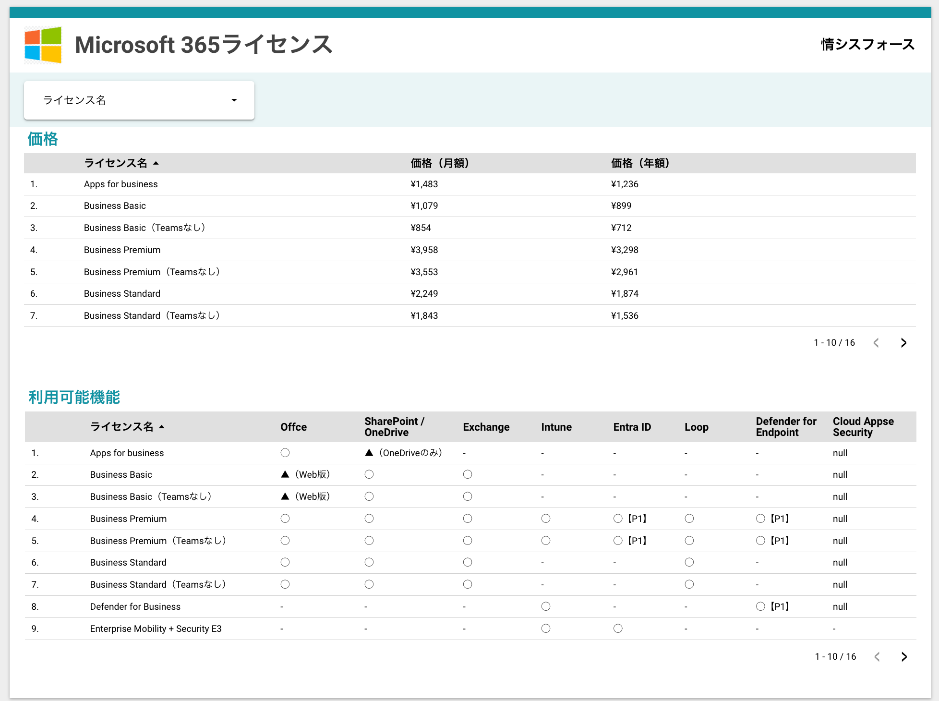This screenshot has width=939, height=701.
Task: Go to previous page of price table
Action: click(x=876, y=343)
